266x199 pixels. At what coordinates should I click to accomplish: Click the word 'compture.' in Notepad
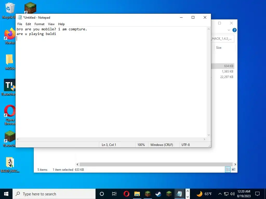click(78, 29)
